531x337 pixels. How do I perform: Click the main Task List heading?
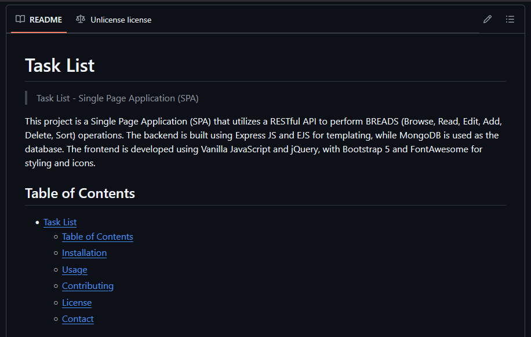point(60,65)
